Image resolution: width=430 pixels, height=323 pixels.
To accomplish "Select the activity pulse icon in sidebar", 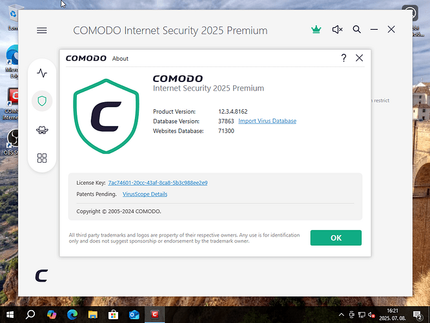I will [42, 73].
